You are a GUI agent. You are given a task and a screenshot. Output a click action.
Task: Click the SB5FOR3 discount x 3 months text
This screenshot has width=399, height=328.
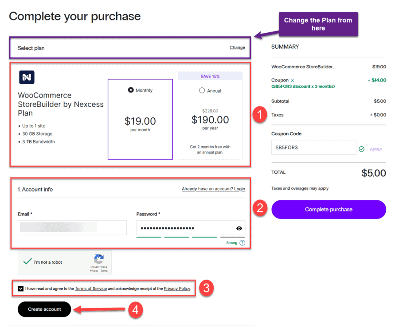click(303, 86)
